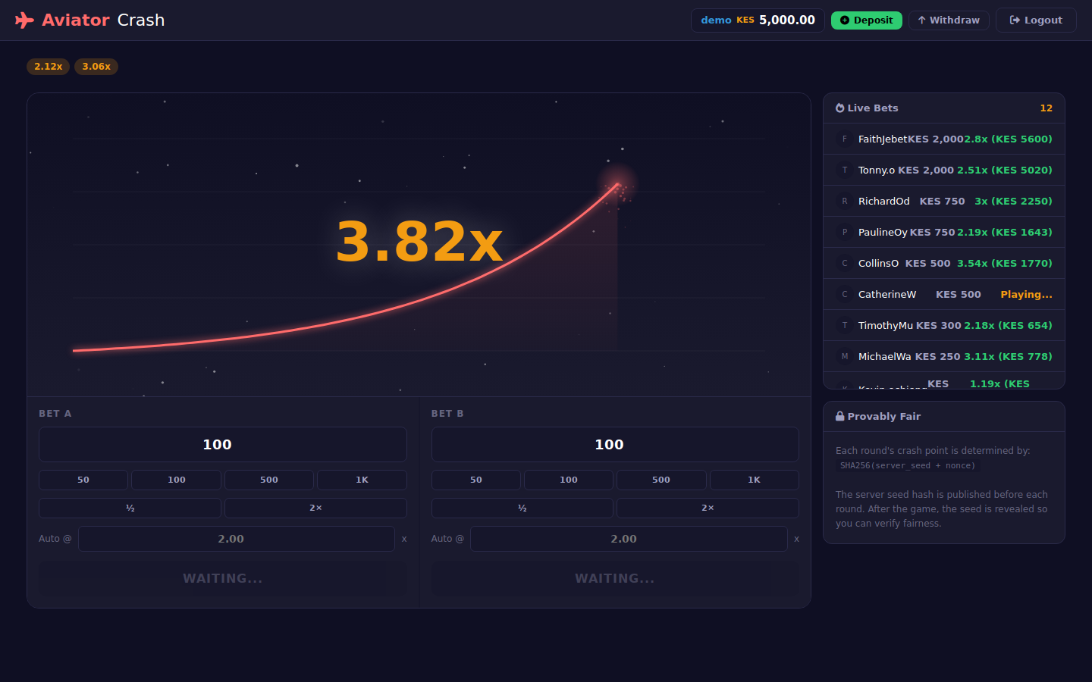Screen dimensions: 1092x682
Task: Select the 2.12x history badge
Action: click(x=48, y=67)
